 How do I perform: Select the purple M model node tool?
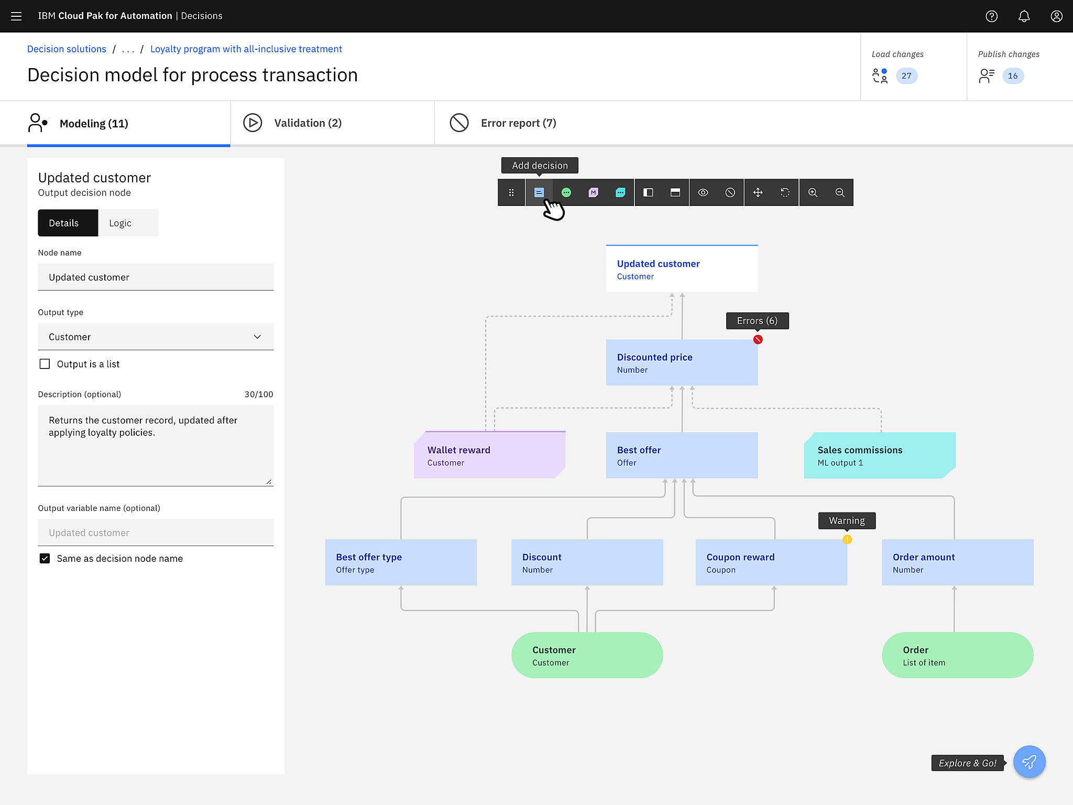coord(593,192)
